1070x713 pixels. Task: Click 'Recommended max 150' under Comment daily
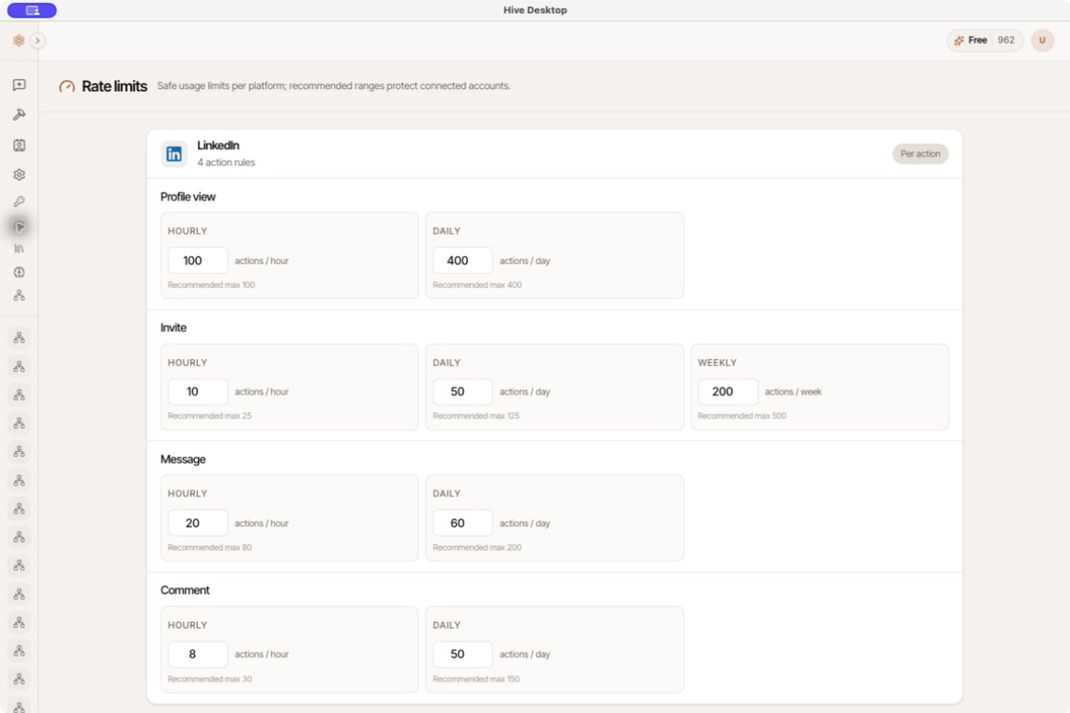476,679
